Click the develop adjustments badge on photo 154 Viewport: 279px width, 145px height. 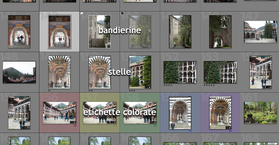(x=270, y=87)
